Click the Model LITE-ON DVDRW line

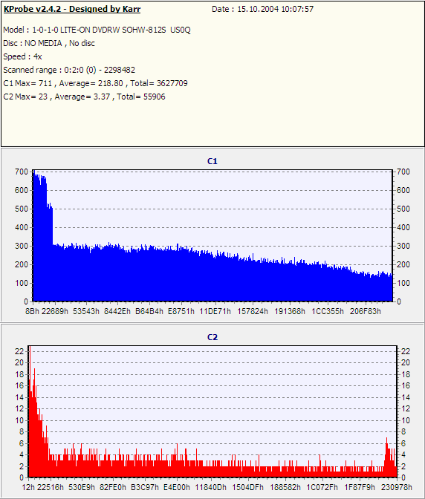coord(97,30)
